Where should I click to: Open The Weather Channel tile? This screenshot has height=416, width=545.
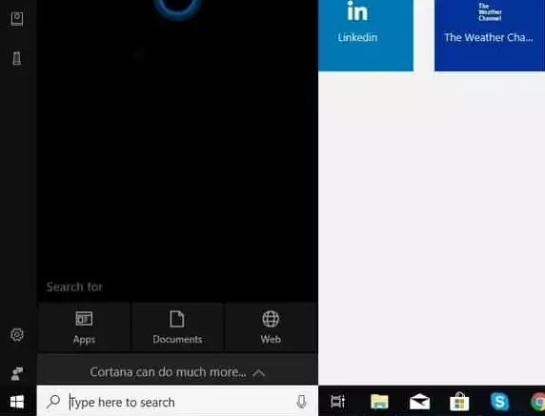click(x=490, y=35)
